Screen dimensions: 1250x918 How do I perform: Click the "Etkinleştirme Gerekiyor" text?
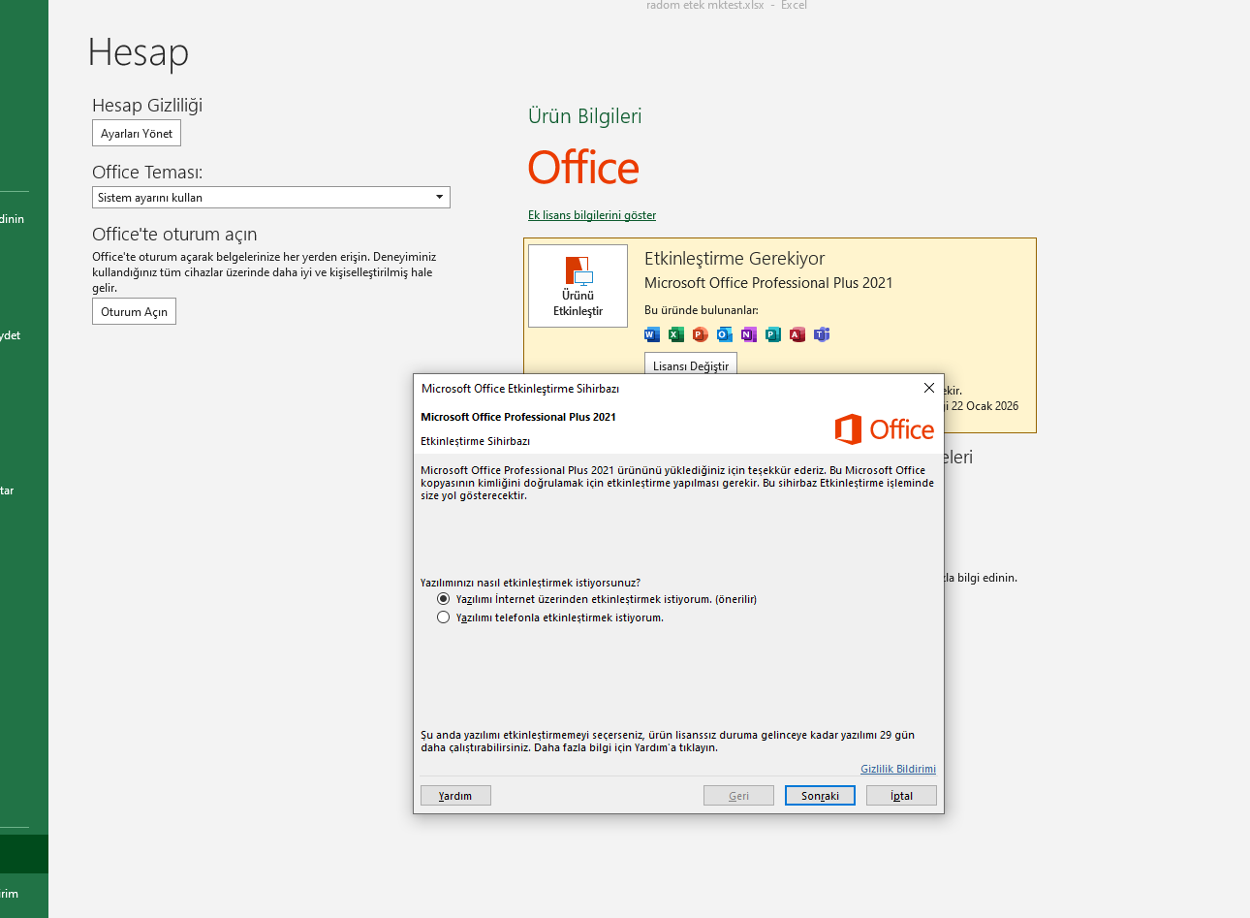[x=734, y=259]
